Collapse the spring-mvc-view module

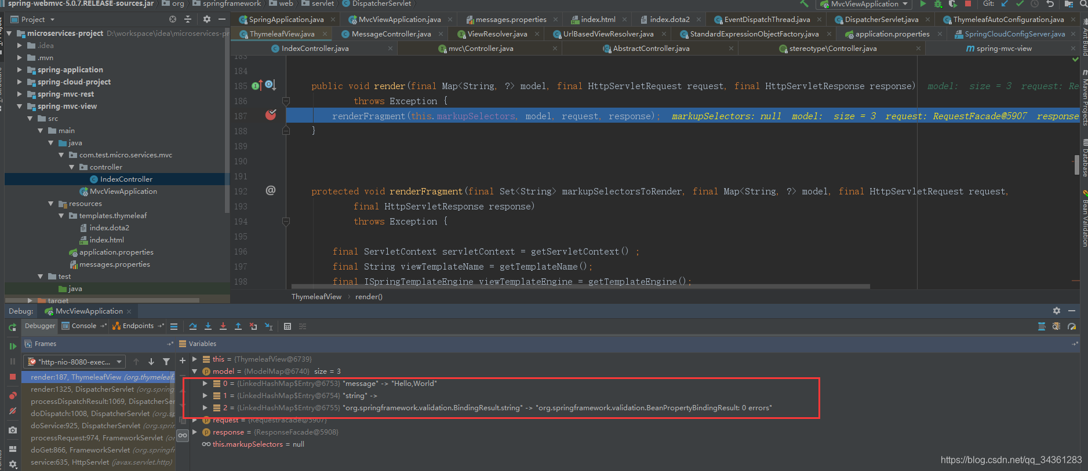pos(20,106)
